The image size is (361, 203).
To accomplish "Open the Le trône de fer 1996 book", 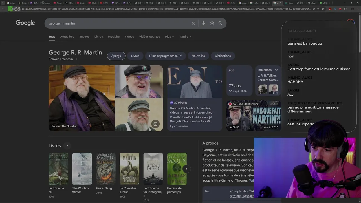I will (x=58, y=169).
